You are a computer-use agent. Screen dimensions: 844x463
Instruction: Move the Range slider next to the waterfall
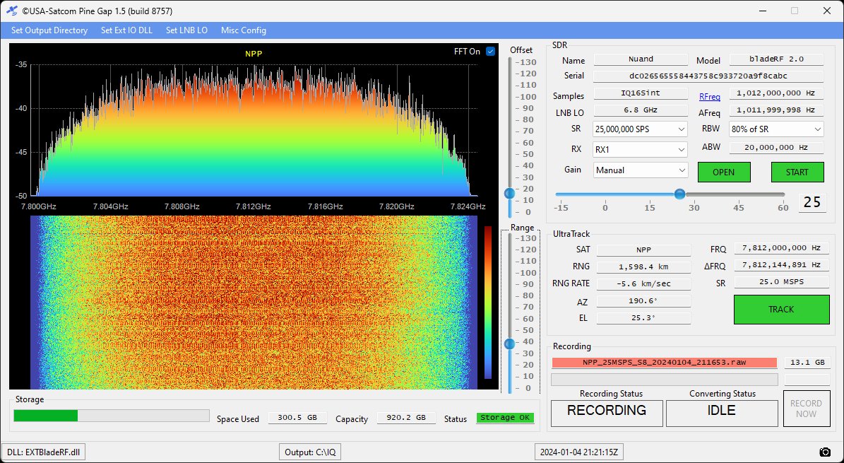point(511,344)
